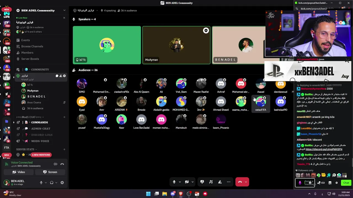Add channel with plus beside SERVER STATS
Screen dimensions: 353x198
(64, 149)
